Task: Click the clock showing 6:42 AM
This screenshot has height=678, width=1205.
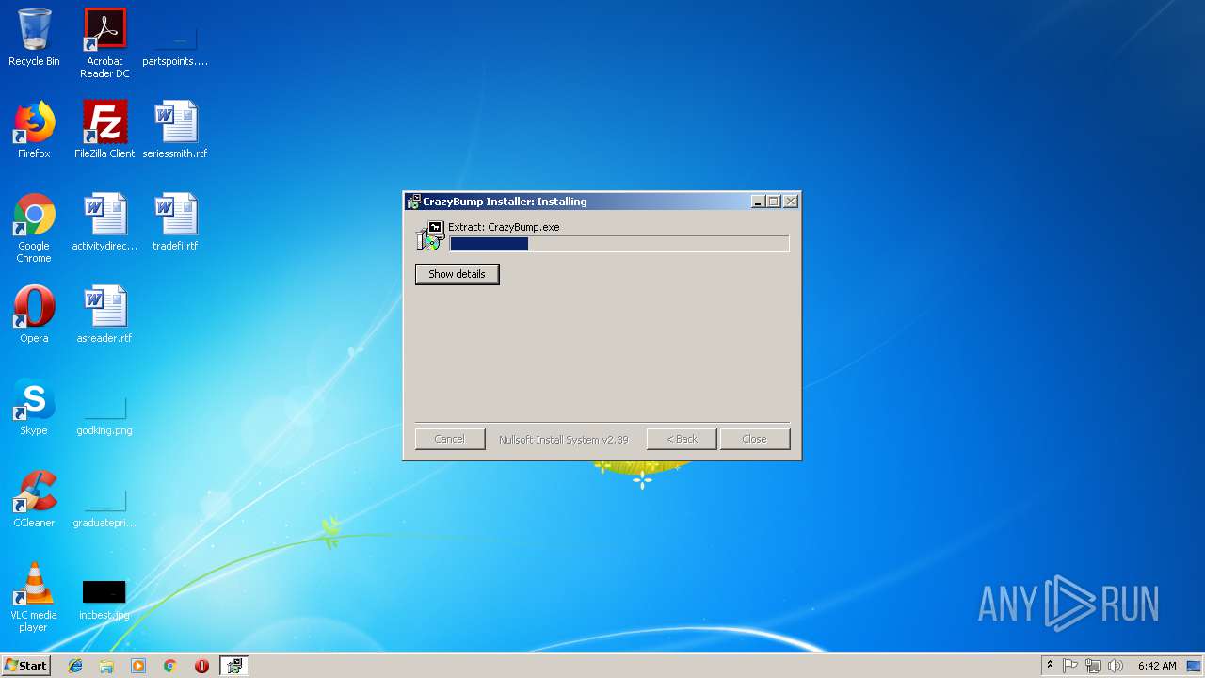Action: tap(1157, 666)
